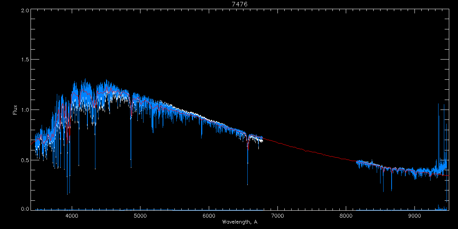Click the "Flux" y-axis label
458x229 pixels.
[x=15, y=110]
